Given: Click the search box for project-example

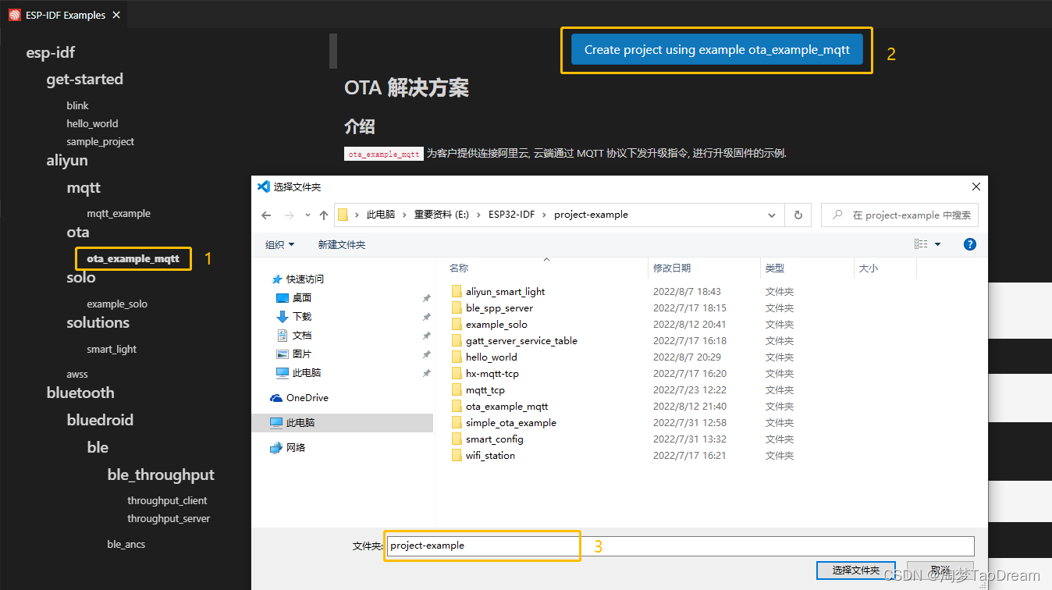Looking at the screenshot, I should [900, 215].
